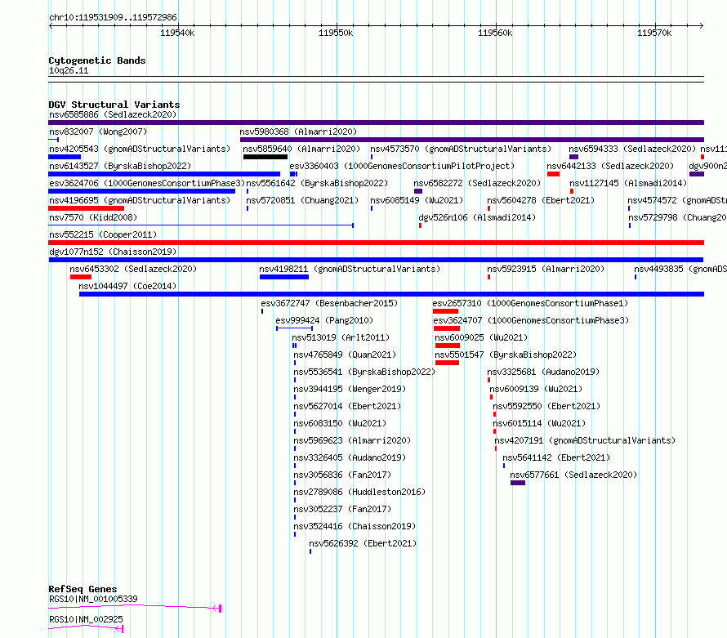Select nsv3056836 (Fan2017) variant
Viewport: 727px width, 638px height.
coord(342,475)
